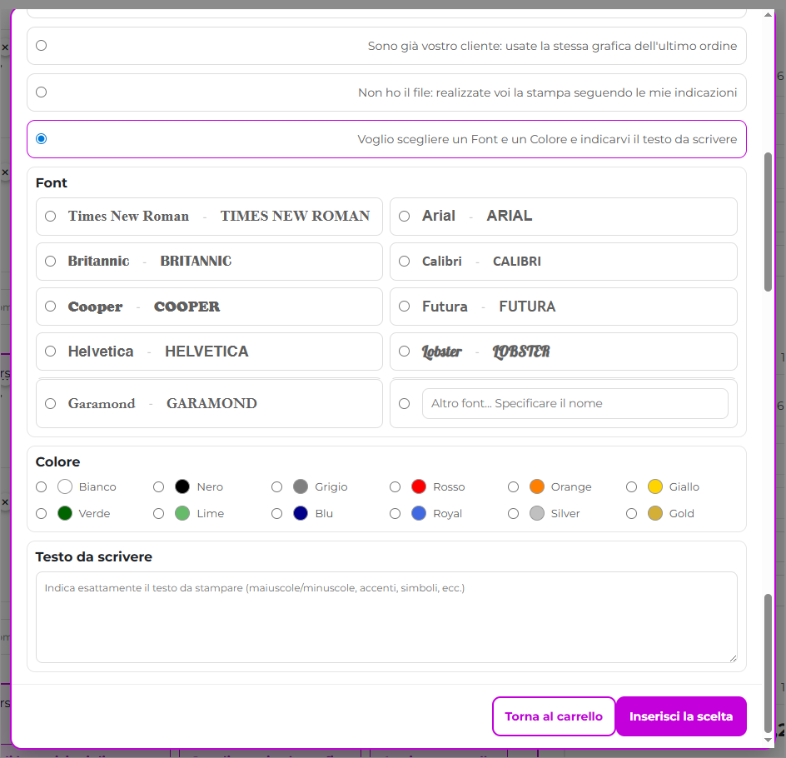Click the Altro font name input field
Image resolution: width=786 pixels, height=758 pixels.
click(575, 404)
